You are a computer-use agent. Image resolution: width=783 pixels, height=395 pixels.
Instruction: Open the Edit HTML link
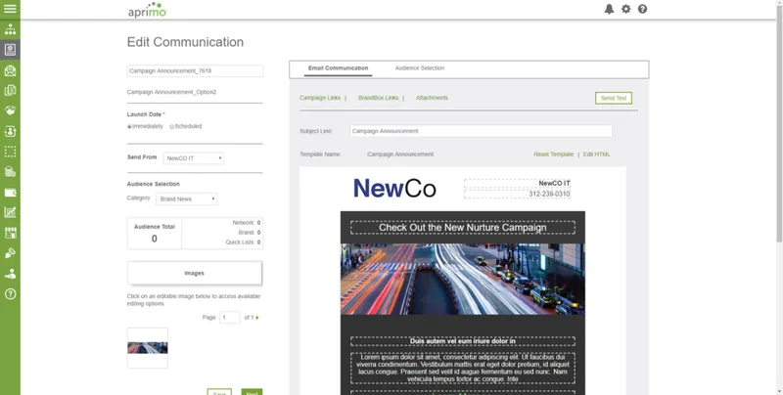point(597,154)
